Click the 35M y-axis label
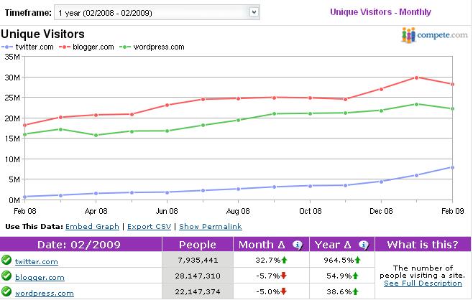Screen dimensions: 473x300 (x=12, y=57)
